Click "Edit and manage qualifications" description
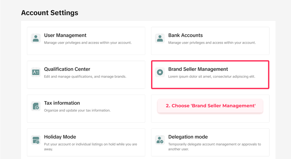This screenshot has width=291, height=159. point(85,76)
